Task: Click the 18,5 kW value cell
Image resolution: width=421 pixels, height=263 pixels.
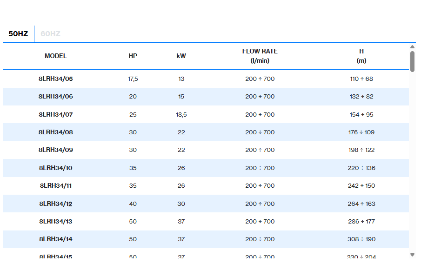Action: coord(181,115)
